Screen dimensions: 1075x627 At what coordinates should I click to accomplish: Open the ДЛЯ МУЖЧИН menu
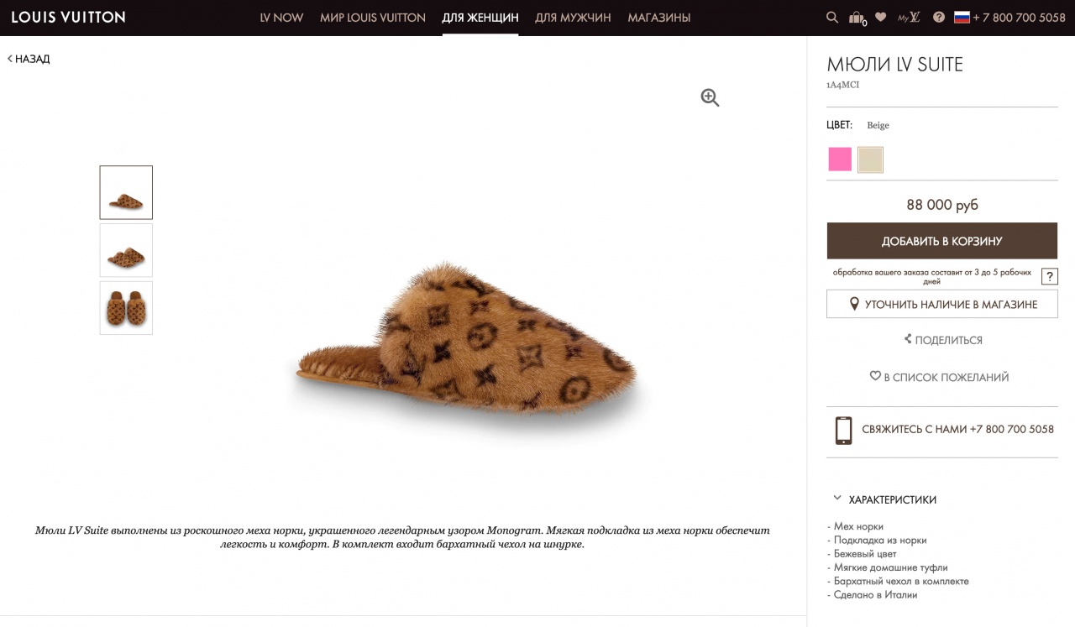pos(573,18)
